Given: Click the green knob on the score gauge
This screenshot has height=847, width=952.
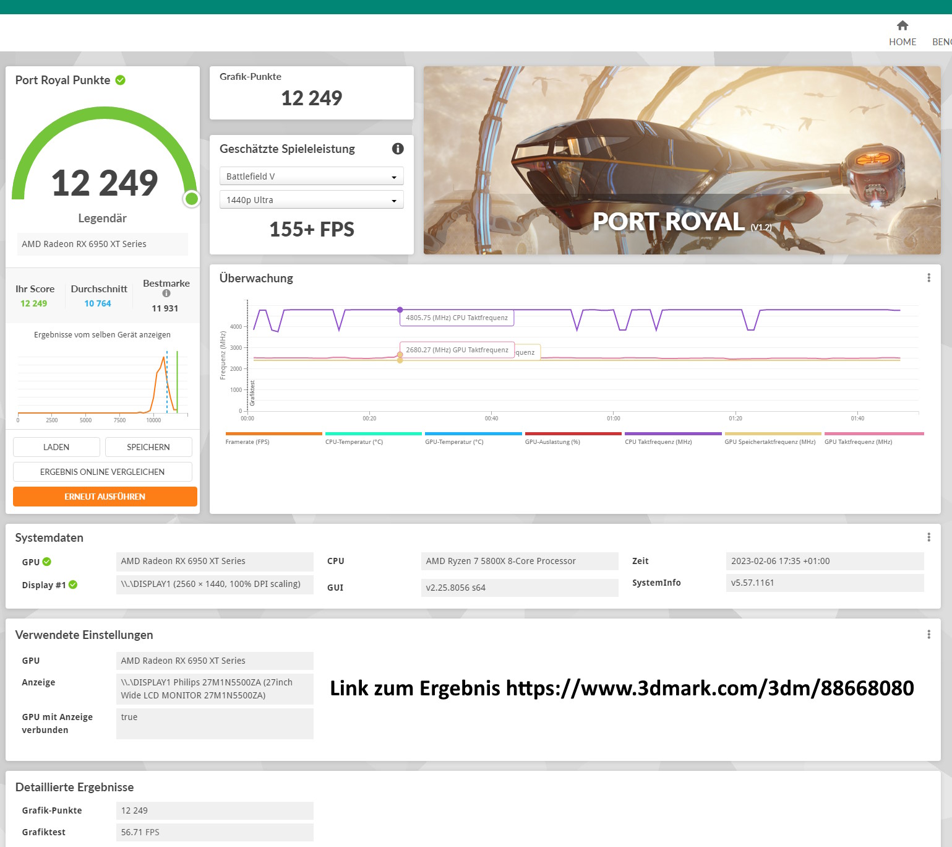Looking at the screenshot, I should tap(192, 199).
